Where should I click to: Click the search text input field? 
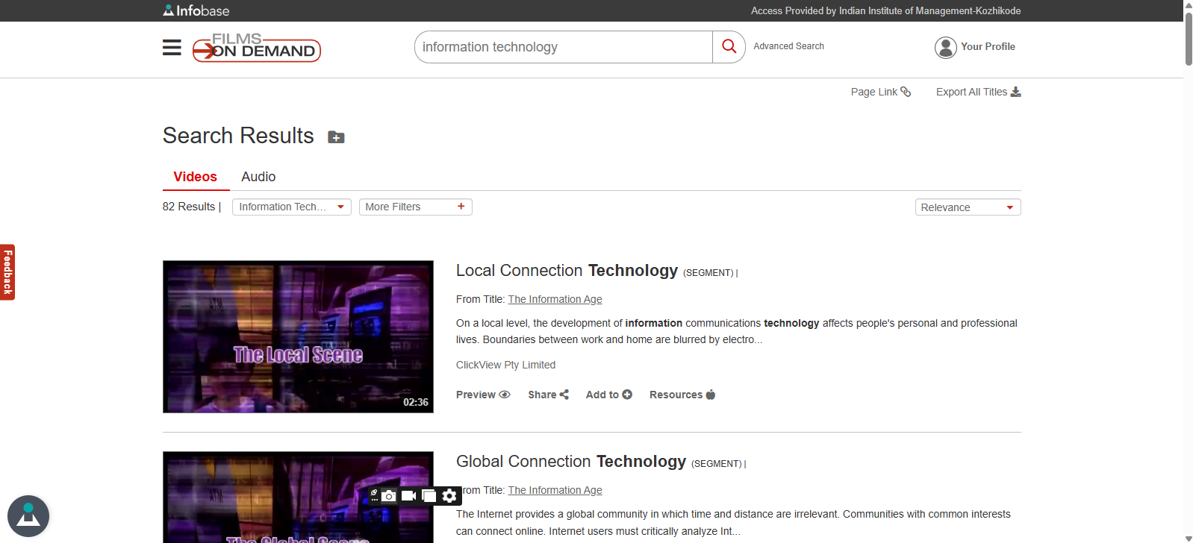point(564,47)
